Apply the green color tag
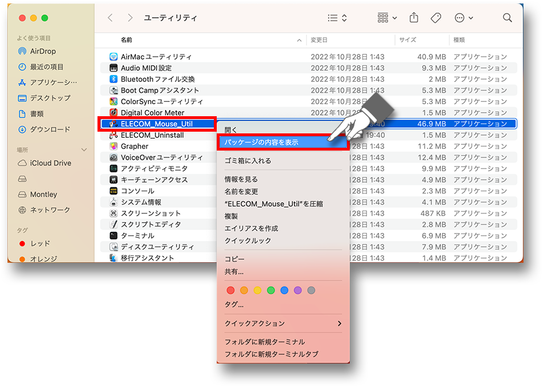This screenshot has width=543, height=387. coord(271,290)
